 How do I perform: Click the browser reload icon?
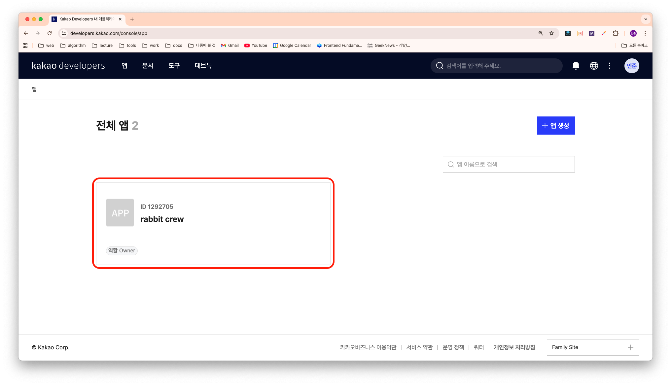(50, 33)
